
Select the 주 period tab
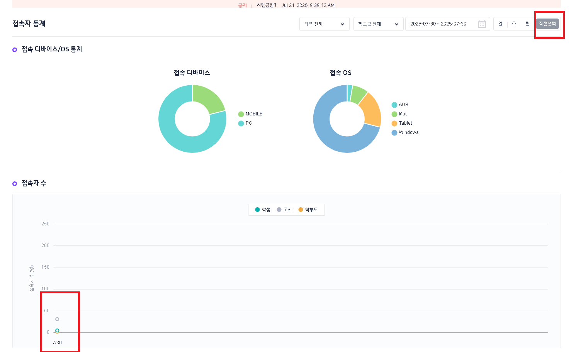point(514,24)
